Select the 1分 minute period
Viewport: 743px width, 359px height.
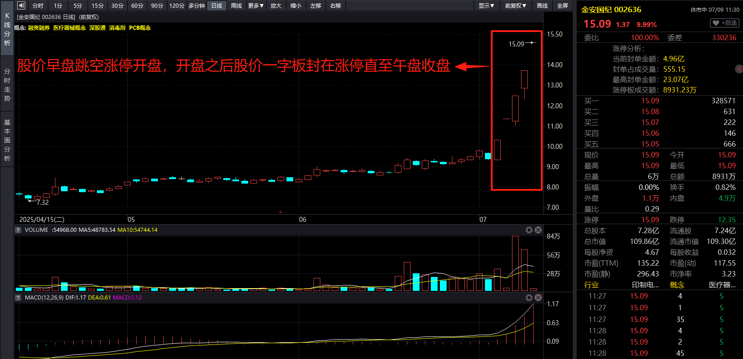58,5
